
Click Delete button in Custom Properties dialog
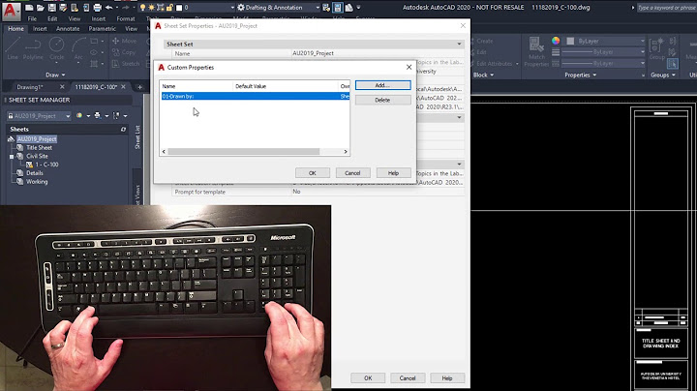pyautogui.click(x=382, y=100)
